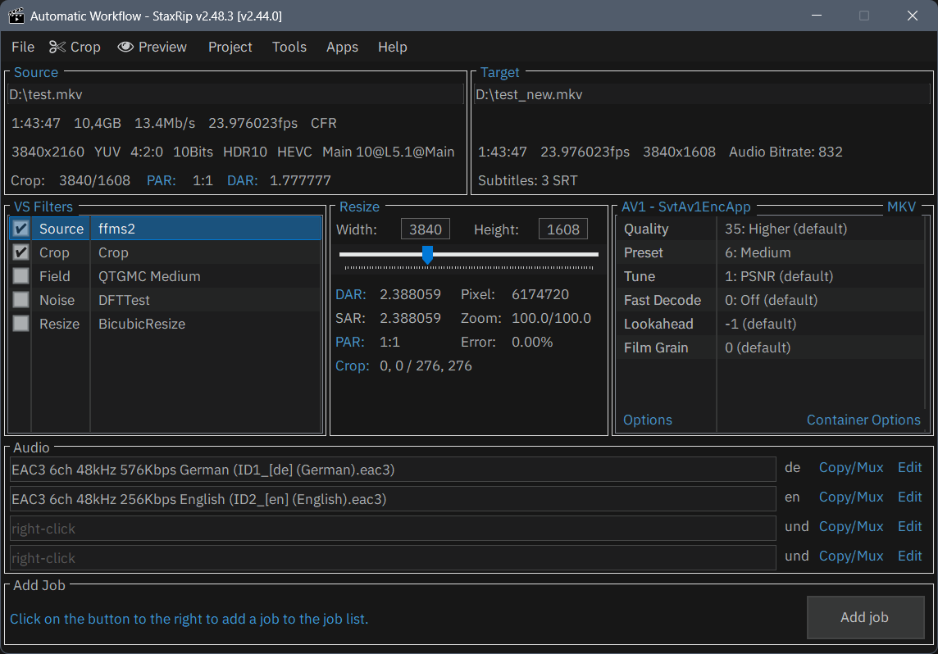Disable the Source filter checkbox
This screenshot has height=654, width=938.
click(21, 229)
